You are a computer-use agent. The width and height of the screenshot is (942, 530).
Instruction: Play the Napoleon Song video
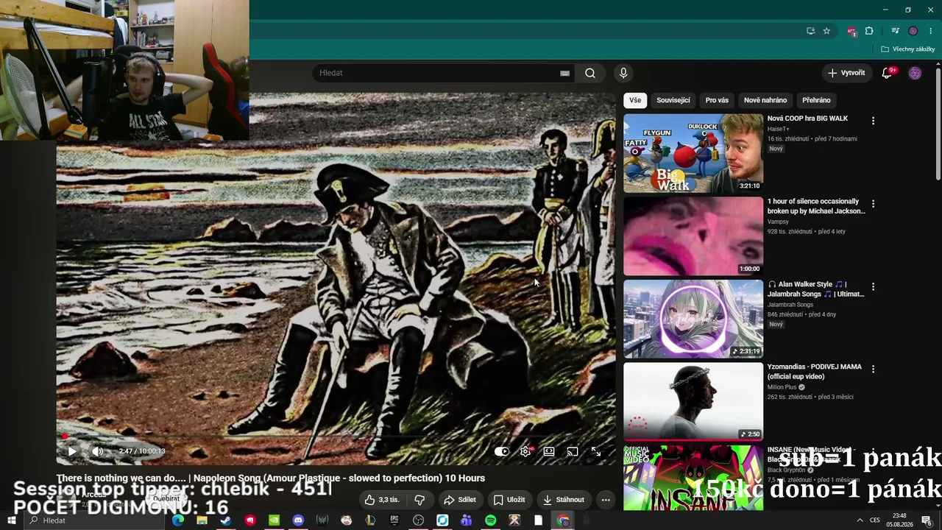click(72, 451)
